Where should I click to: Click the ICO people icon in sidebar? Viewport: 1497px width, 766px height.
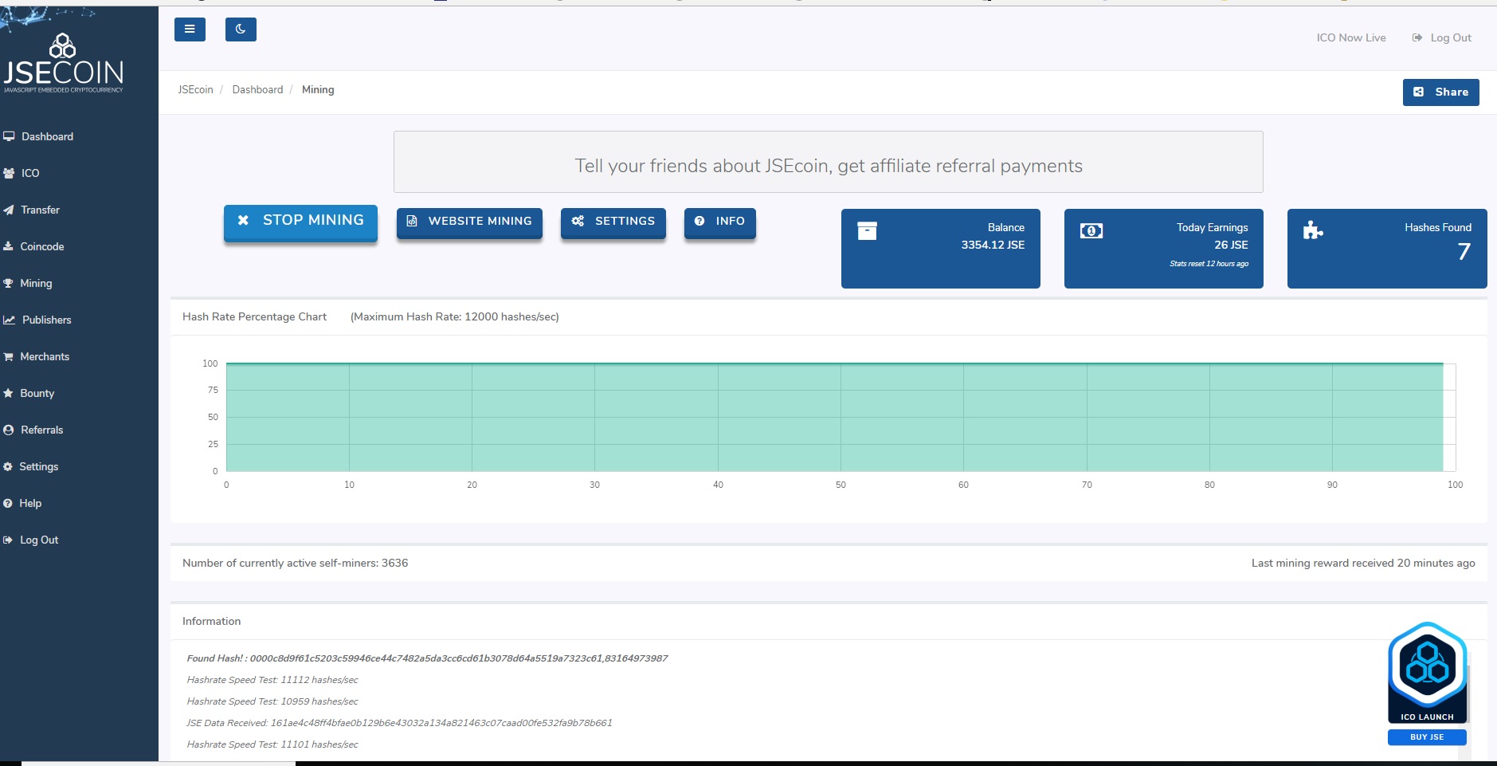click(x=9, y=173)
